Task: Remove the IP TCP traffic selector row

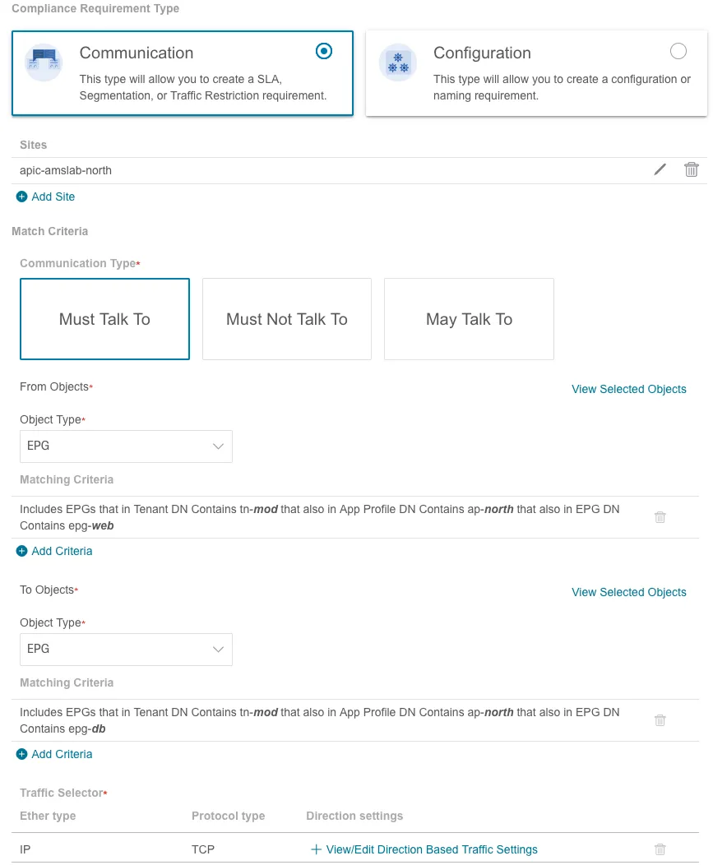Action: coord(660,849)
